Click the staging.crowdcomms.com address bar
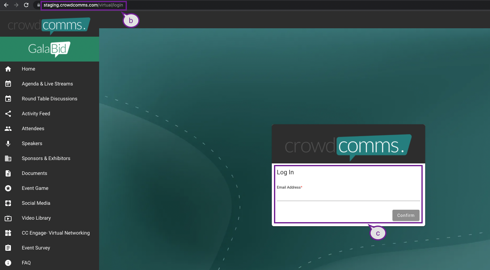The height and width of the screenshot is (270, 490). click(83, 5)
